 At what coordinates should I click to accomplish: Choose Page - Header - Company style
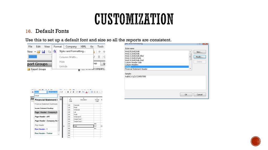point(46,113)
